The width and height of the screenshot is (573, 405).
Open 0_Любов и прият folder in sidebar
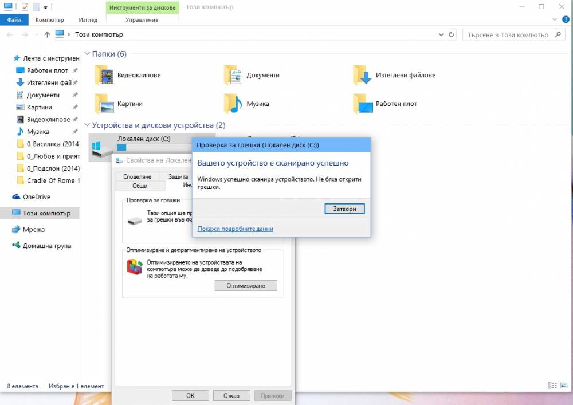[x=48, y=156]
